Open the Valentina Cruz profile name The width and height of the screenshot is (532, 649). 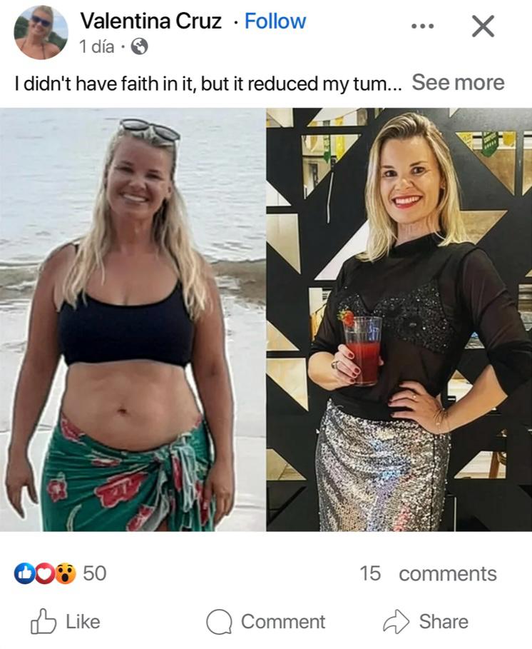(x=151, y=21)
